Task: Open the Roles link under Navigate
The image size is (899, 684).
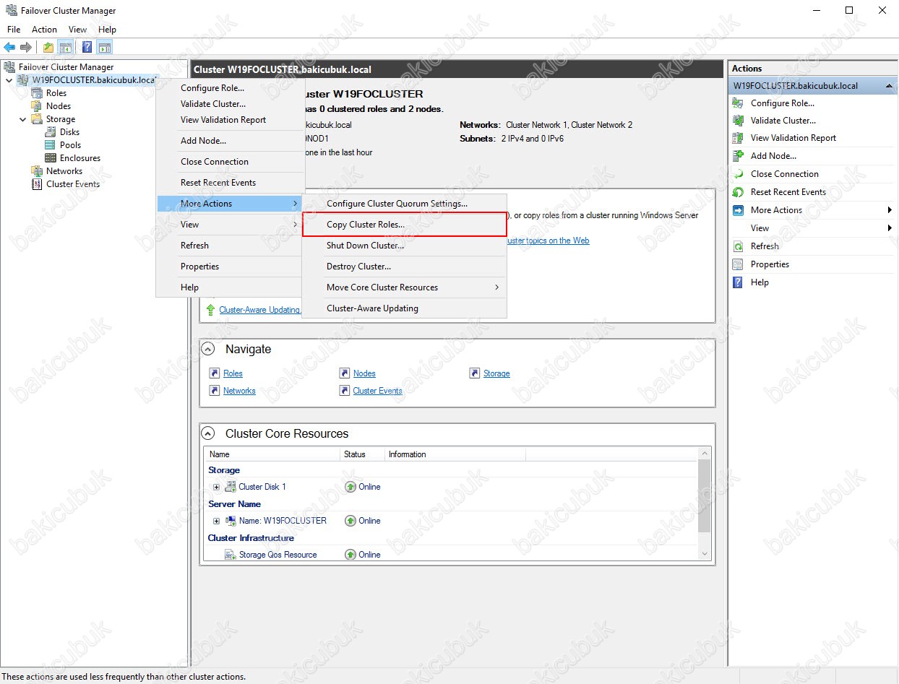Action: [x=233, y=373]
